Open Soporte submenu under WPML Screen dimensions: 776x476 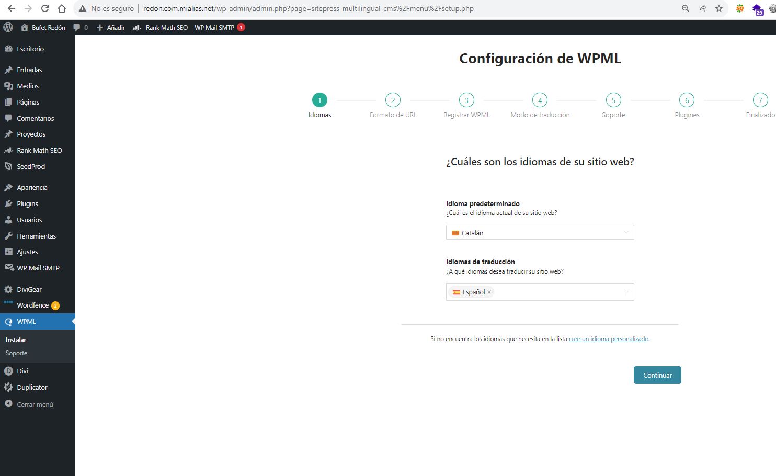click(x=16, y=353)
